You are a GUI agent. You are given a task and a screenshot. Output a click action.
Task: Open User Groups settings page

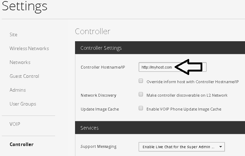click(x=23, y=104)
